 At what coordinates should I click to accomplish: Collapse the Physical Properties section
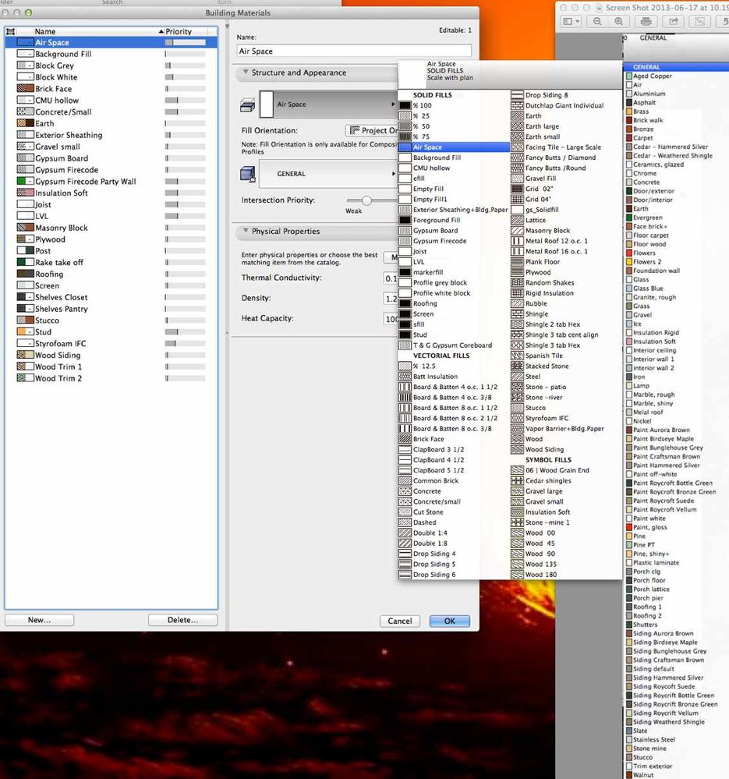coord(246,231)
